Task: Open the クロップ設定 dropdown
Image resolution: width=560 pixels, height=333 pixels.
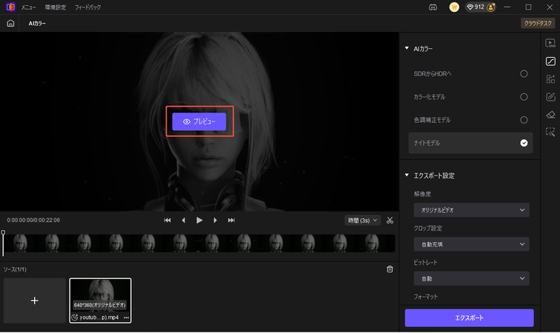Action: 471,244
